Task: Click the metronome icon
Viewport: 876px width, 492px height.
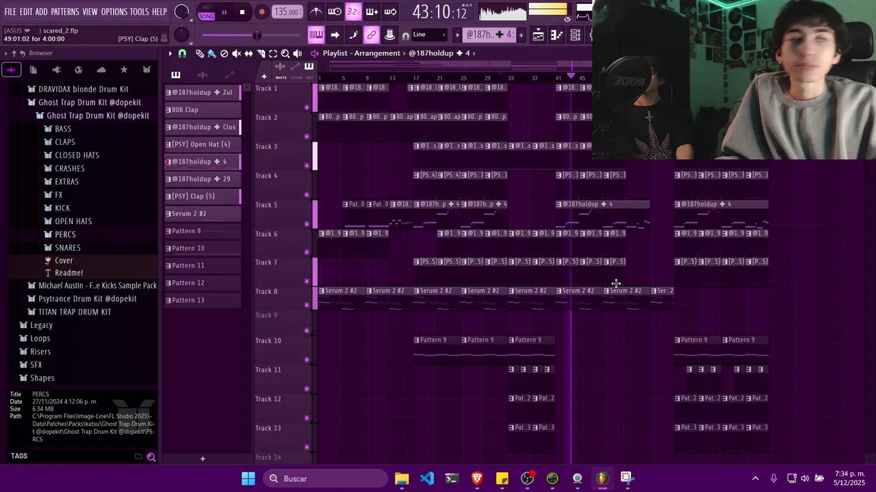Action: 316,12
